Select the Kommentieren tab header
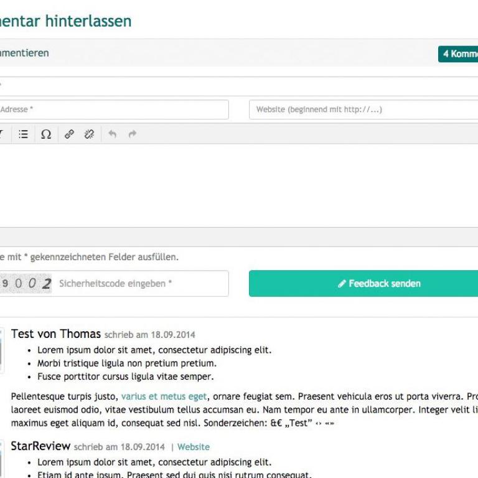The height and width of the screenshot is (478, 478). tap(25, 54)
